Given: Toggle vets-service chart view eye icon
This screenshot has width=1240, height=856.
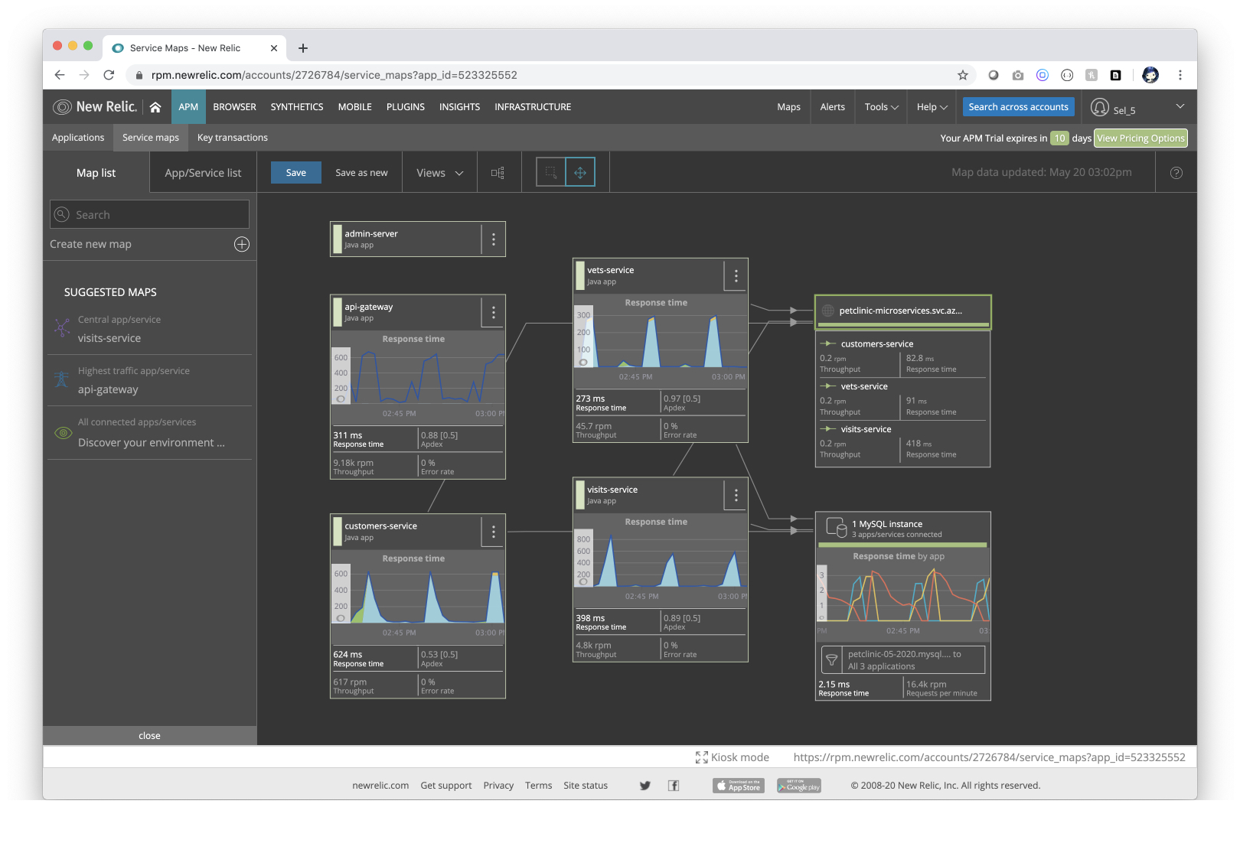Looking at the screenshot, I should 583,363.
